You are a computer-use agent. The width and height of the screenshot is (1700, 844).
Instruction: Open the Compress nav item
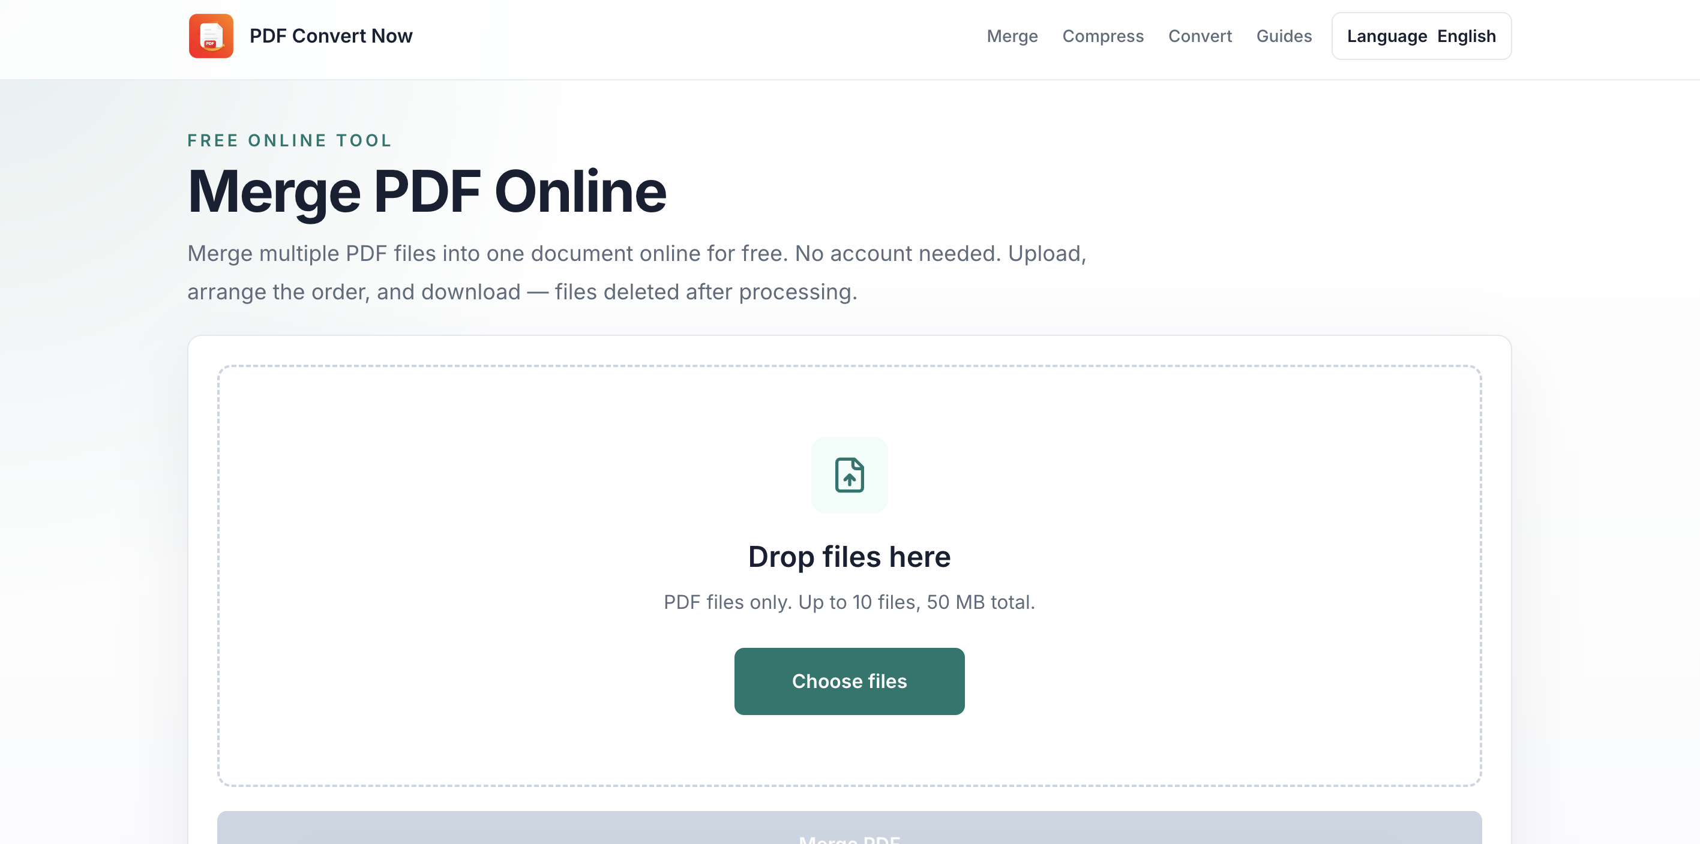pos(1103,35)
